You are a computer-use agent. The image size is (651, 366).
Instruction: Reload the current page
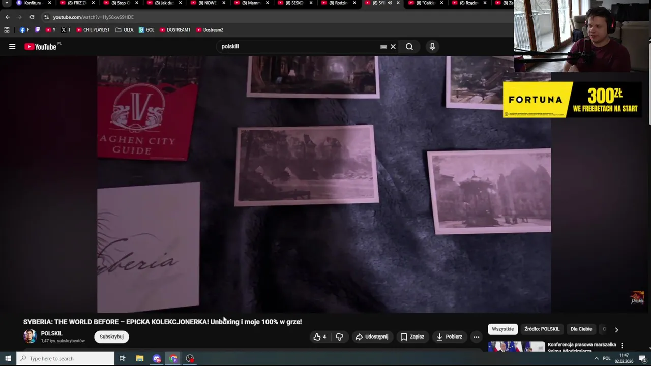coord(32,17)
